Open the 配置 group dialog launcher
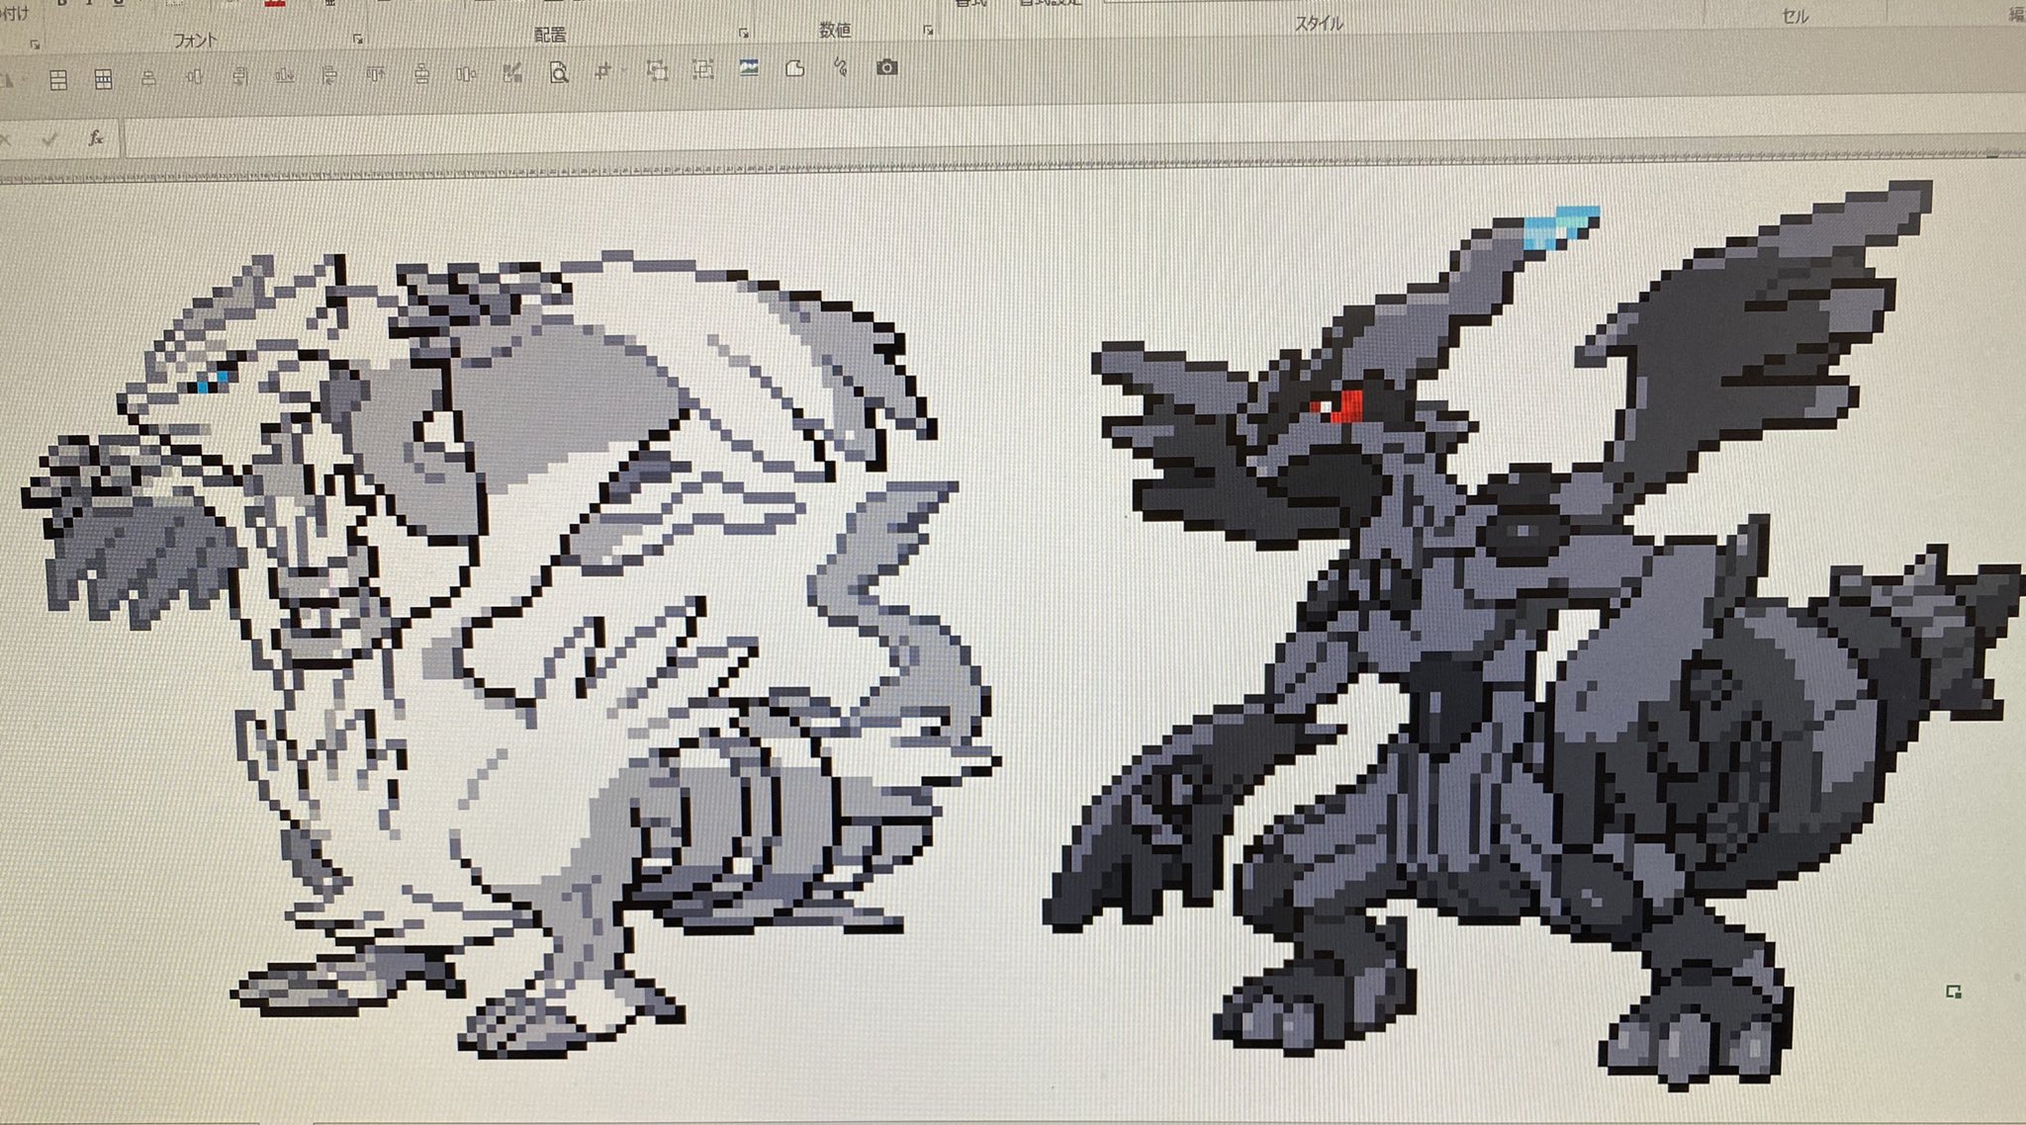 743,33
